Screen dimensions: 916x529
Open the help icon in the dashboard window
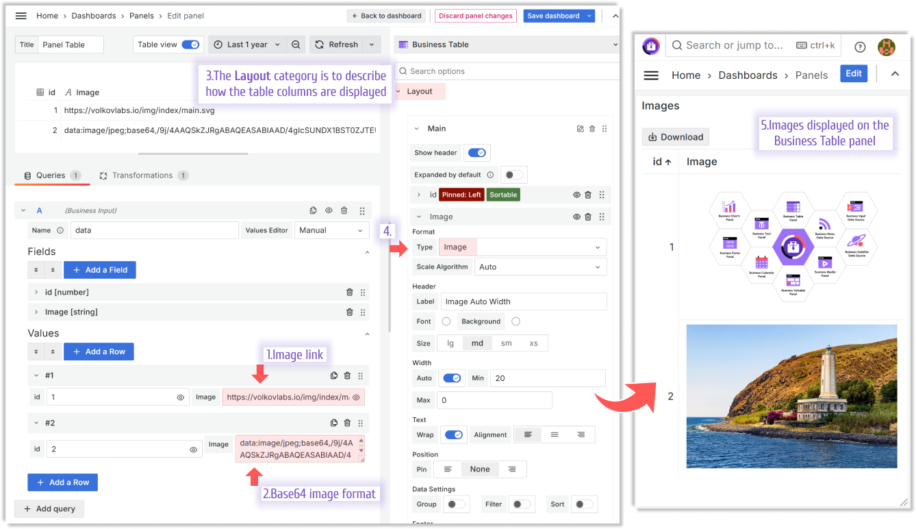click(x=860, y=47)
